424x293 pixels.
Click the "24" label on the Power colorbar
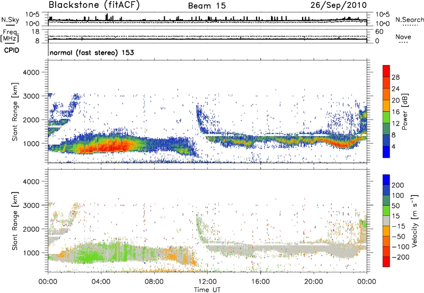pyautogui.click(x=395, y=89)
